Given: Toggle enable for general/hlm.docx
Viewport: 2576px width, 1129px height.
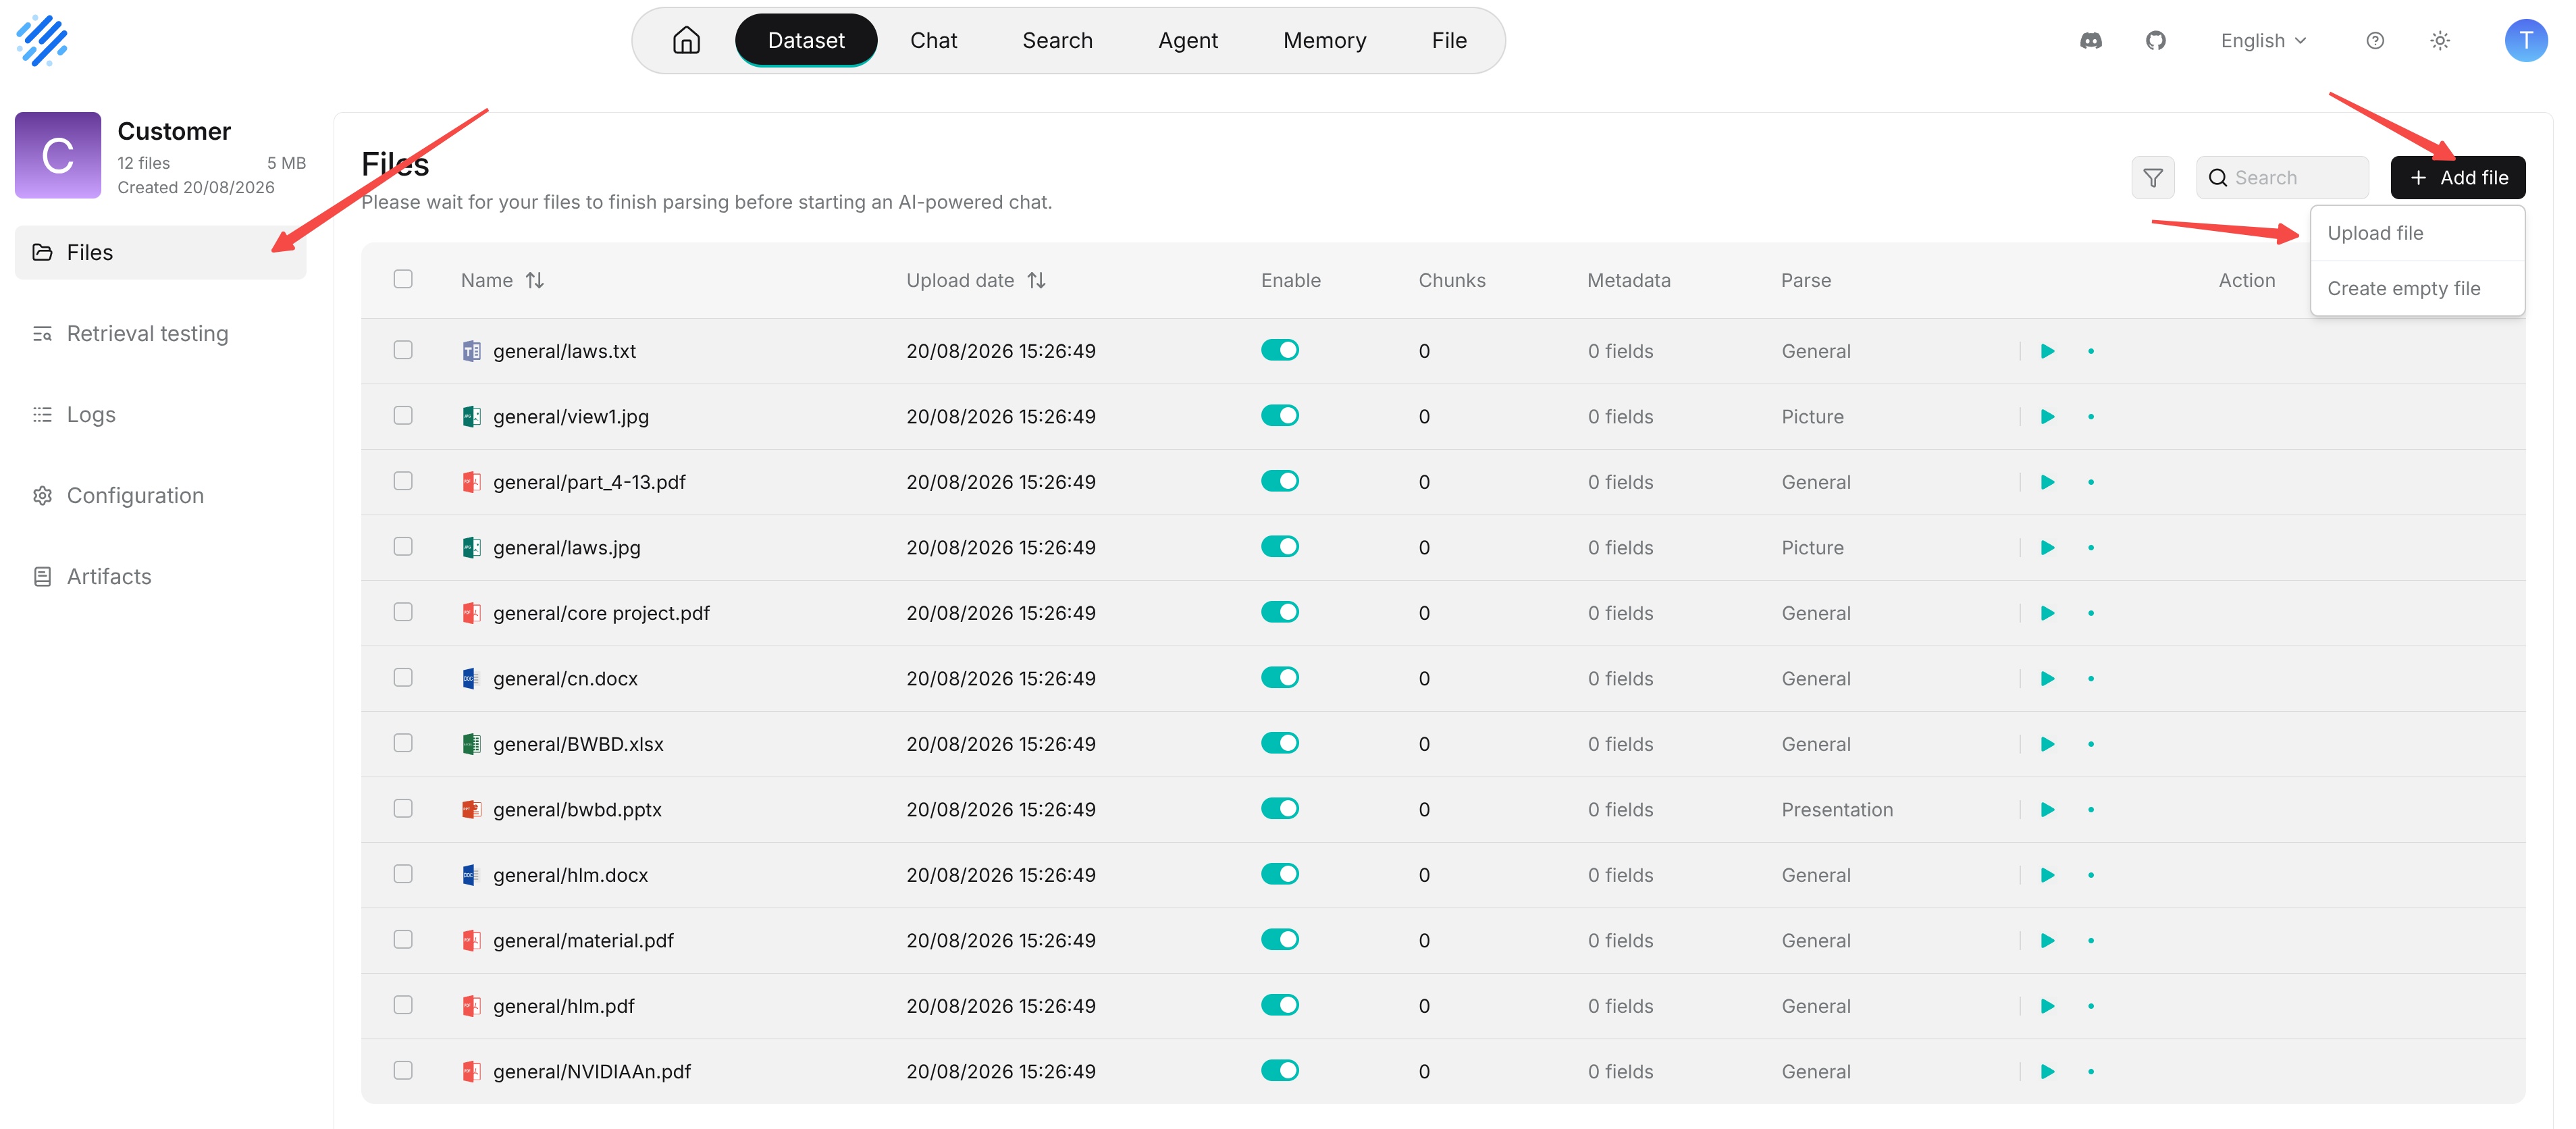Looking at the screenshot, I should [x=1279, y=874].
